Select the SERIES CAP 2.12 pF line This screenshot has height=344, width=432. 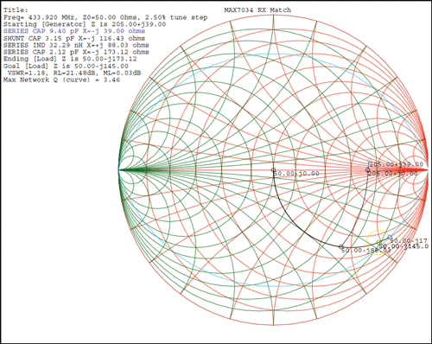click(x=76, y=52)
